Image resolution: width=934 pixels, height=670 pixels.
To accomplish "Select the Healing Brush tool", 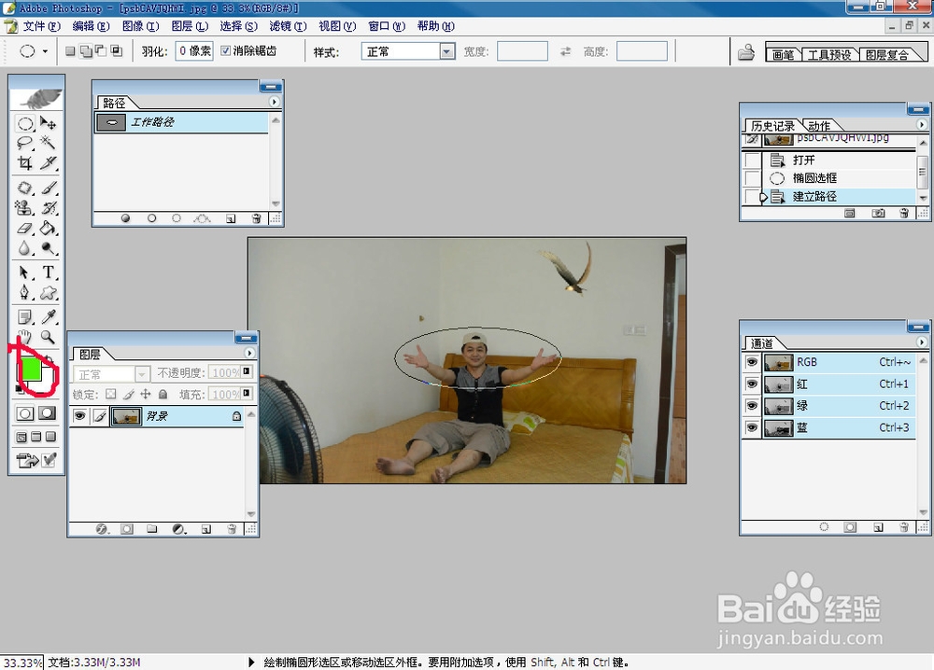I will [x=25, y=188].
